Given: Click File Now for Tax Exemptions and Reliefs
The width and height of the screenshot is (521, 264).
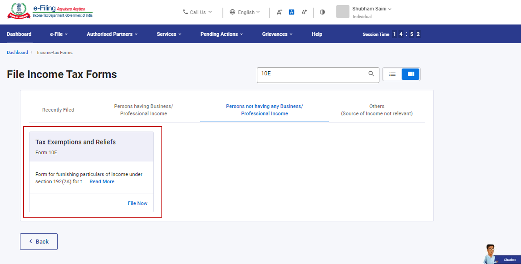Looking at the screenshot, I should (137, 203).
